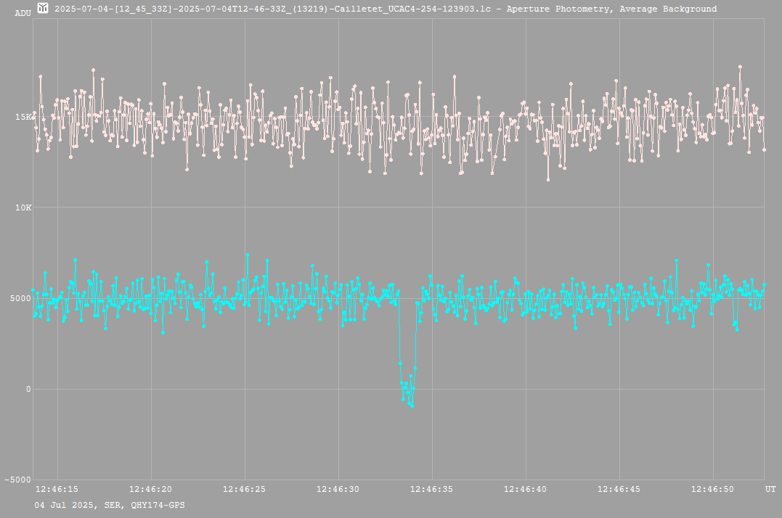Select the 12:46:40 time axis label
782x518 pixels.
pos(526,490)
